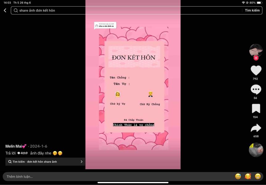Select the grinning emoji quick reaction
Viewport: 266px width, 185px height.
(x=258, y=176)
